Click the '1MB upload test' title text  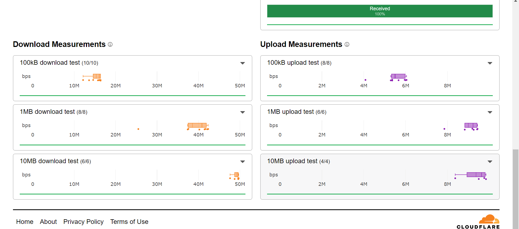click(x=290, y=112)
